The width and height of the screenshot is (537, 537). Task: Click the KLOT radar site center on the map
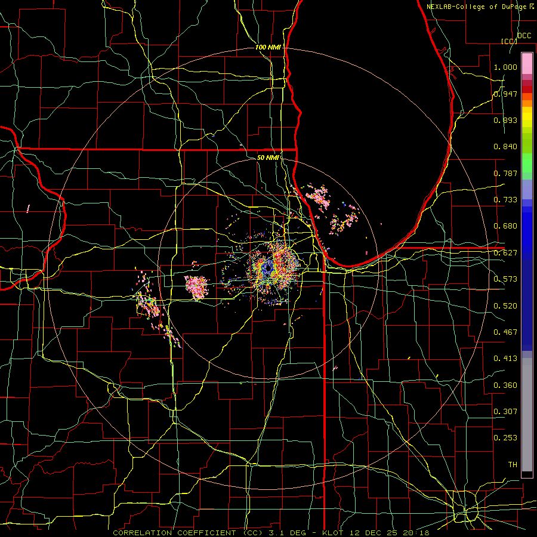268,269
